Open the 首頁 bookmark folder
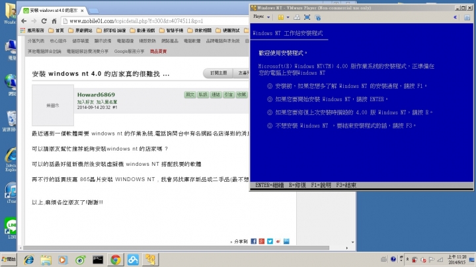 tap(56, 30)
